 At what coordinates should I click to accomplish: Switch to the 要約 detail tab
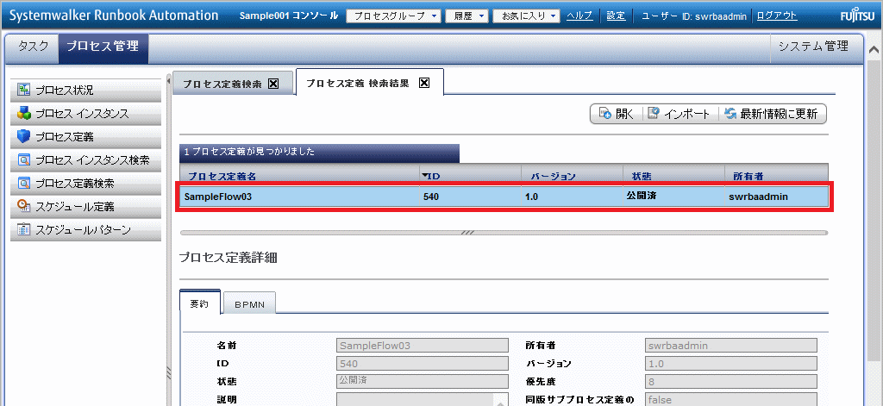click(199, 303)
